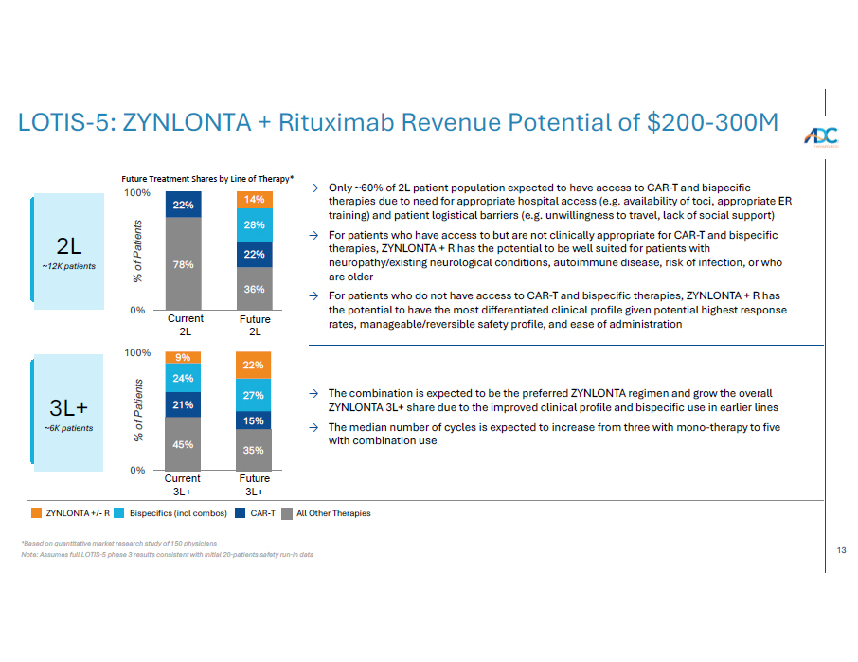This screenshot has width=858, height=662.
Task: Click the "% of Patients" axis title of the 3L+ chart
Action: [x=138, y=410]
